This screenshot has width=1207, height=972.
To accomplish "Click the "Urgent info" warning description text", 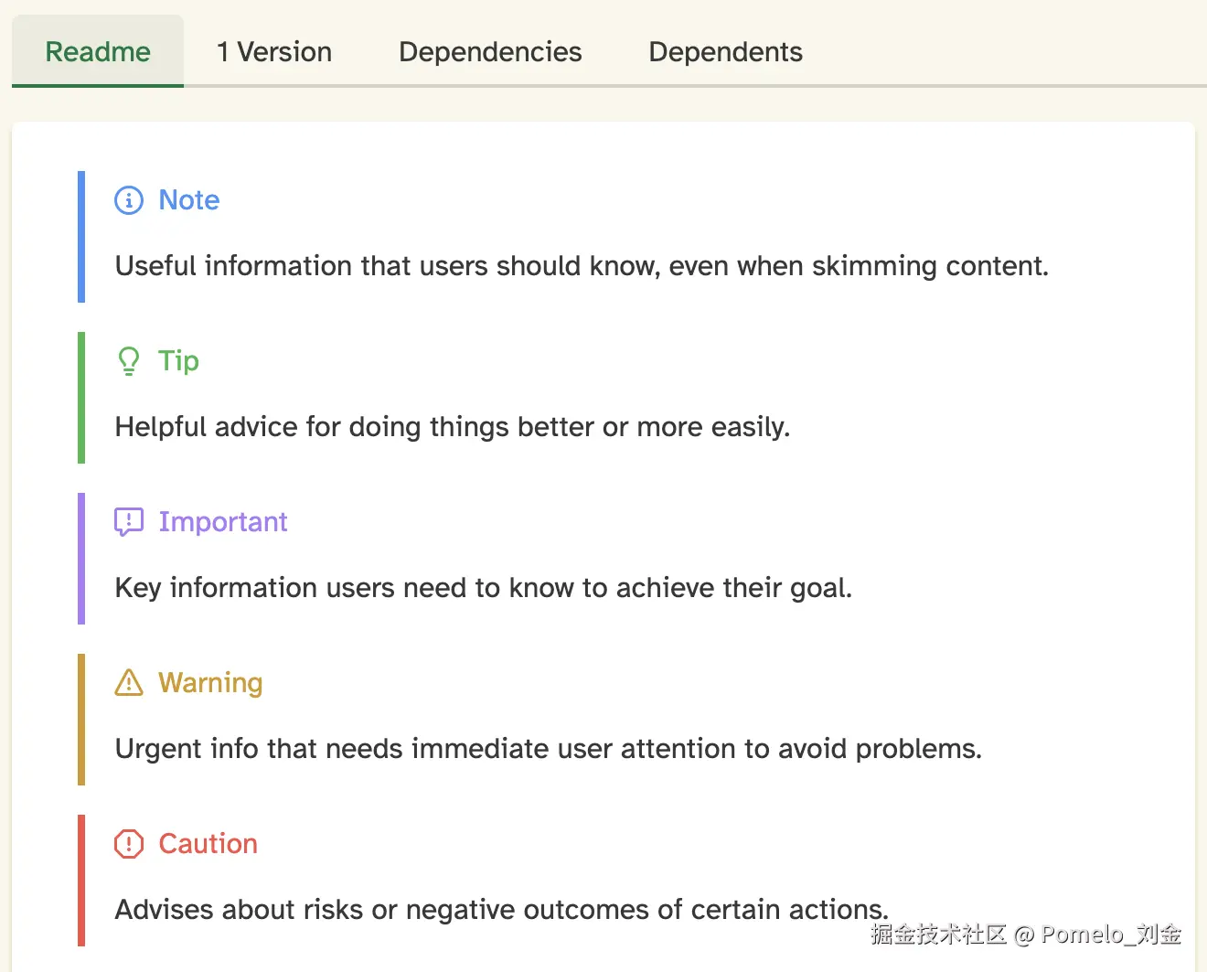I will (549, 749).
